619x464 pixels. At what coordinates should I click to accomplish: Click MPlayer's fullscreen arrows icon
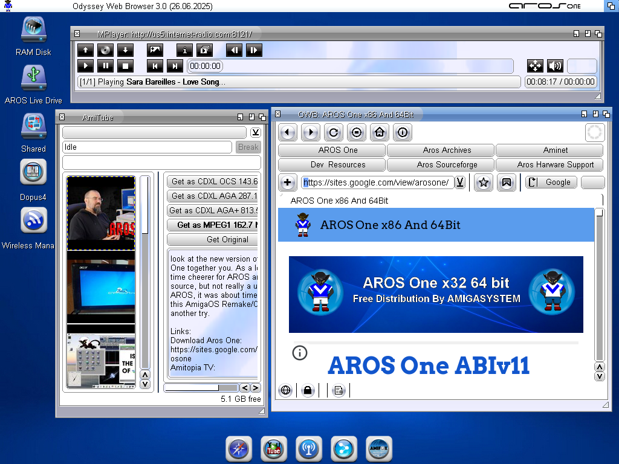tap(535, 66)
